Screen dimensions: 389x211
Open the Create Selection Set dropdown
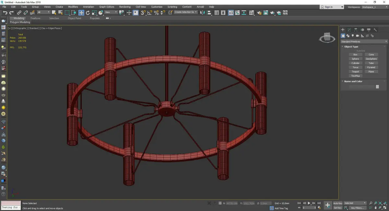(186, 12)
